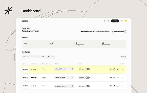Click the Good afternoon greeting heading
The height and width of the screenshot is (93, 147).
pos(31,31)
